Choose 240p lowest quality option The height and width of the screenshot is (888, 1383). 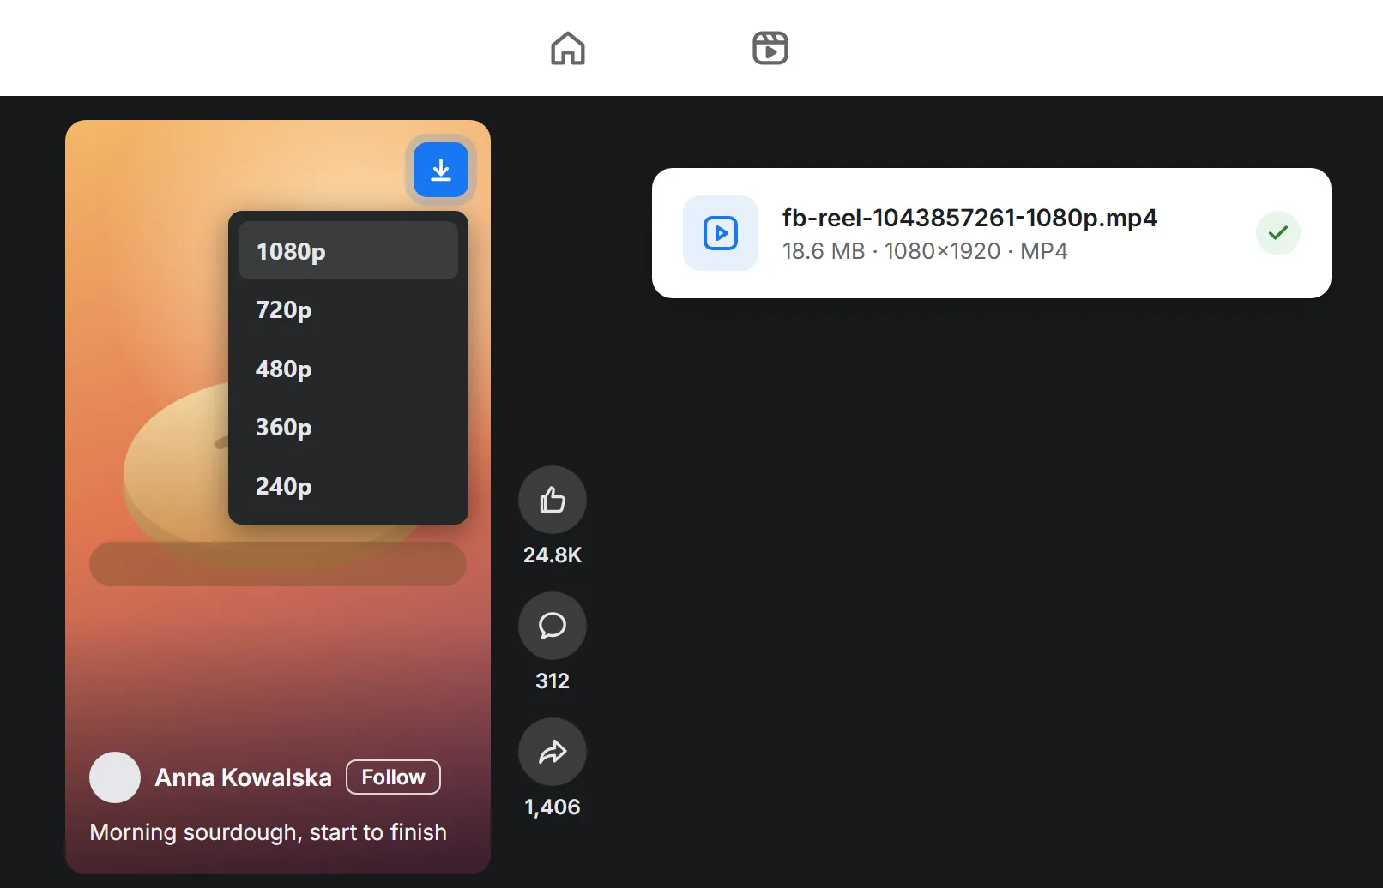pyautogui.click(x=348, y=486)
